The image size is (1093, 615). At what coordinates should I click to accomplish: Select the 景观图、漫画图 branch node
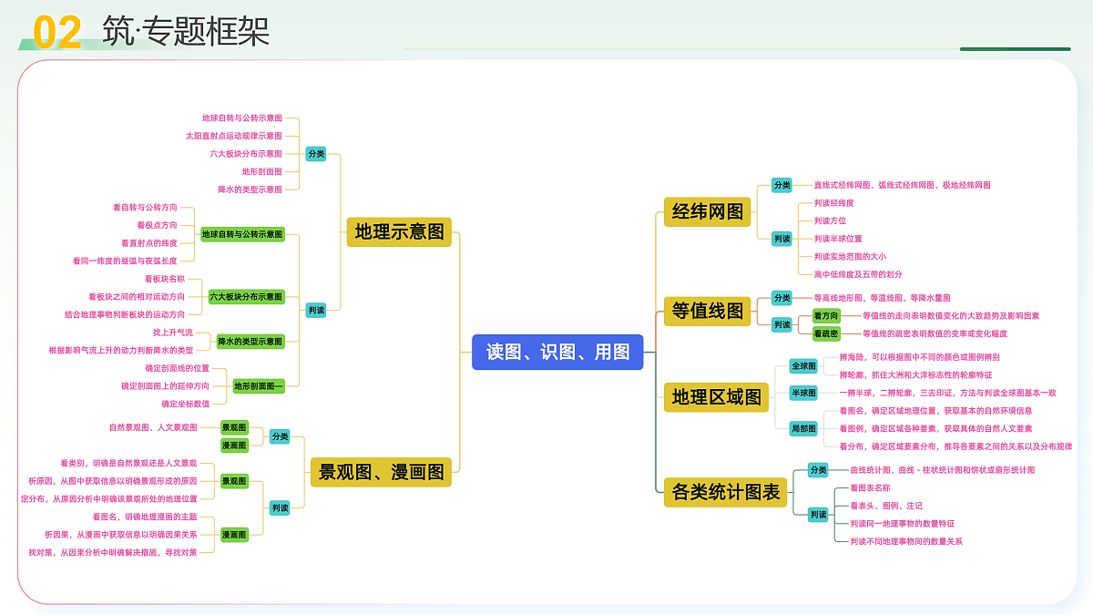coord(381,472)
